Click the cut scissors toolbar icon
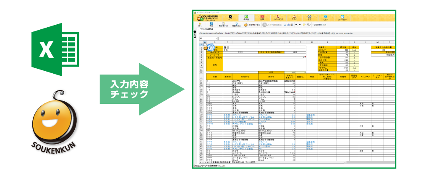This screenshot has width=423, height=178. [x=285, y=25]
